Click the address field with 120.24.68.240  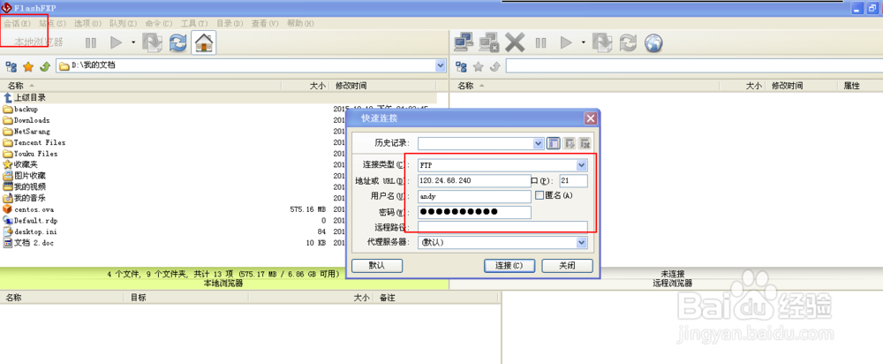(x=474, y=181)
